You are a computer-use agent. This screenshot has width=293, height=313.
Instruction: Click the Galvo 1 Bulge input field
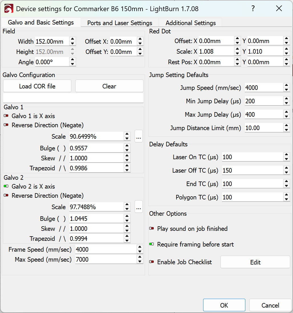pos(96,148)
